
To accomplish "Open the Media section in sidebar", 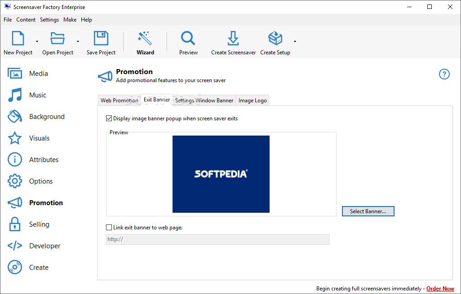I will [x=28, y=74].
